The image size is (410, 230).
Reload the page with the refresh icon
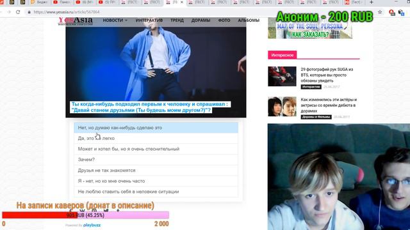(18, 12)
